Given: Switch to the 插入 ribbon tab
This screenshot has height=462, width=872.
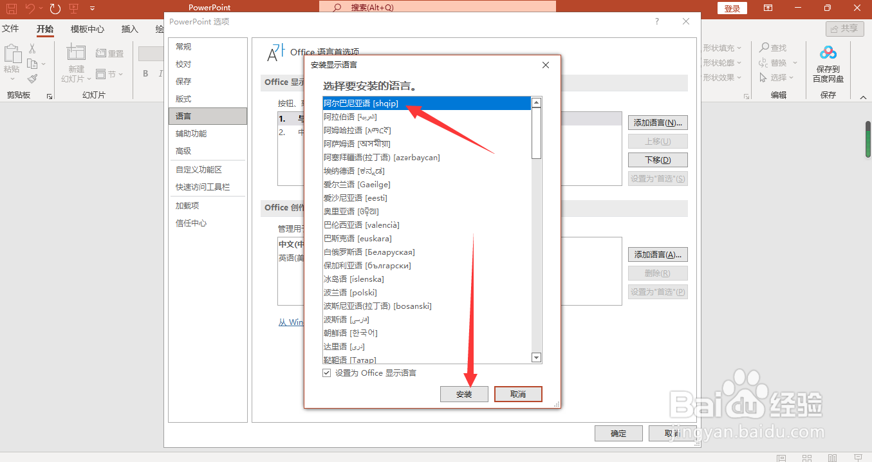Looking at the screenshot, I should (130, 29).
